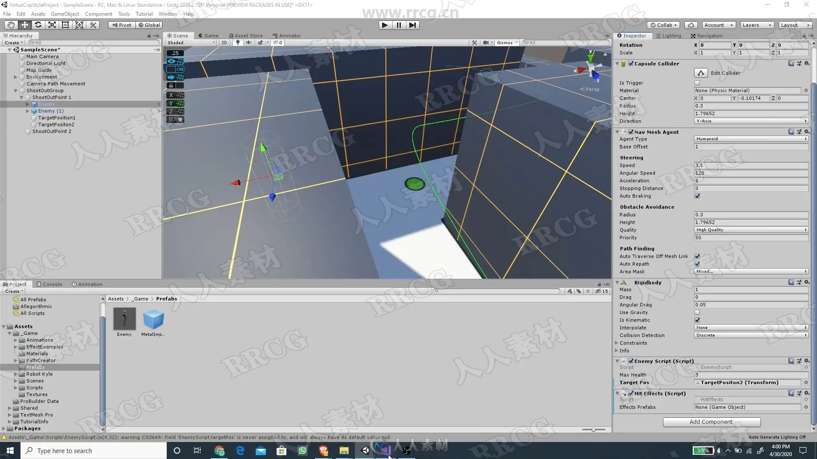This screenshot has width=817, height=459.
Task: Click the Step frame button
Action: (412, 25)
